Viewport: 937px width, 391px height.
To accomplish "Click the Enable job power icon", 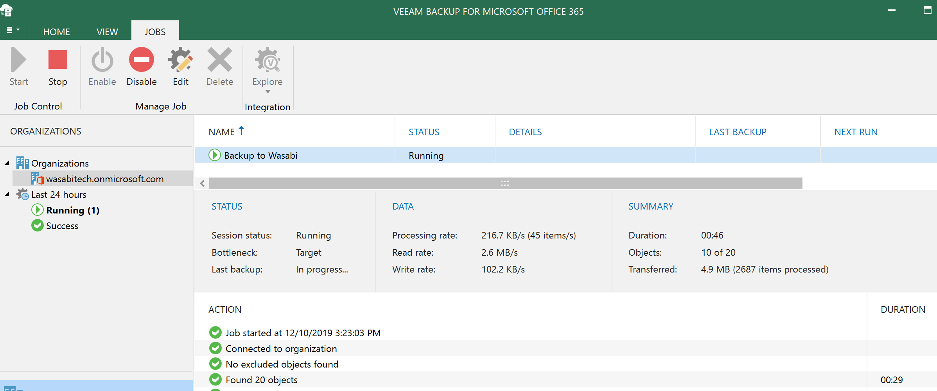I will click(x=102, y=59).
